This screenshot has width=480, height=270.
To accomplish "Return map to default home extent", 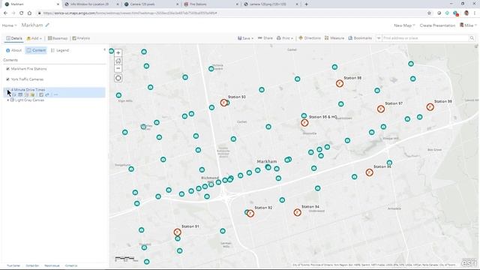I will 118,61.
